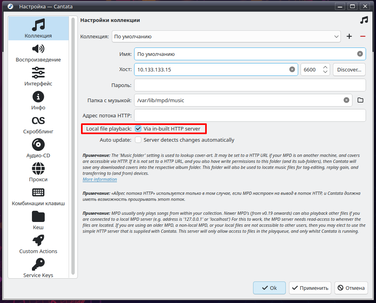The image size is (376, 303).
Task: Decrease port number with down arrow
Action: 325,72
